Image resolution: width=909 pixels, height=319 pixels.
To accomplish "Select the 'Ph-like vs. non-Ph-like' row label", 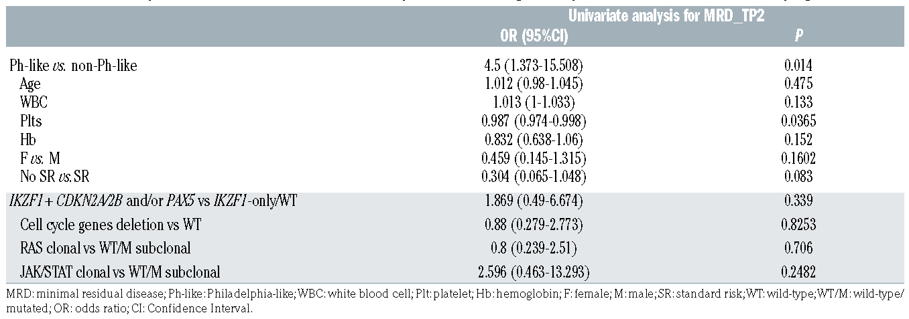I will pyautogui.click(x=73, y=66).
